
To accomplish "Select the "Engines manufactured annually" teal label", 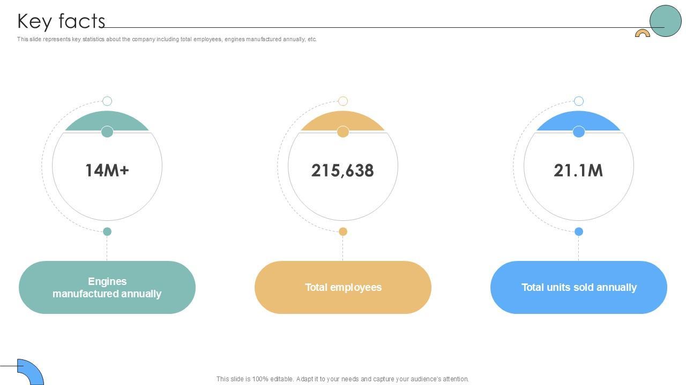I will (107, 287).
